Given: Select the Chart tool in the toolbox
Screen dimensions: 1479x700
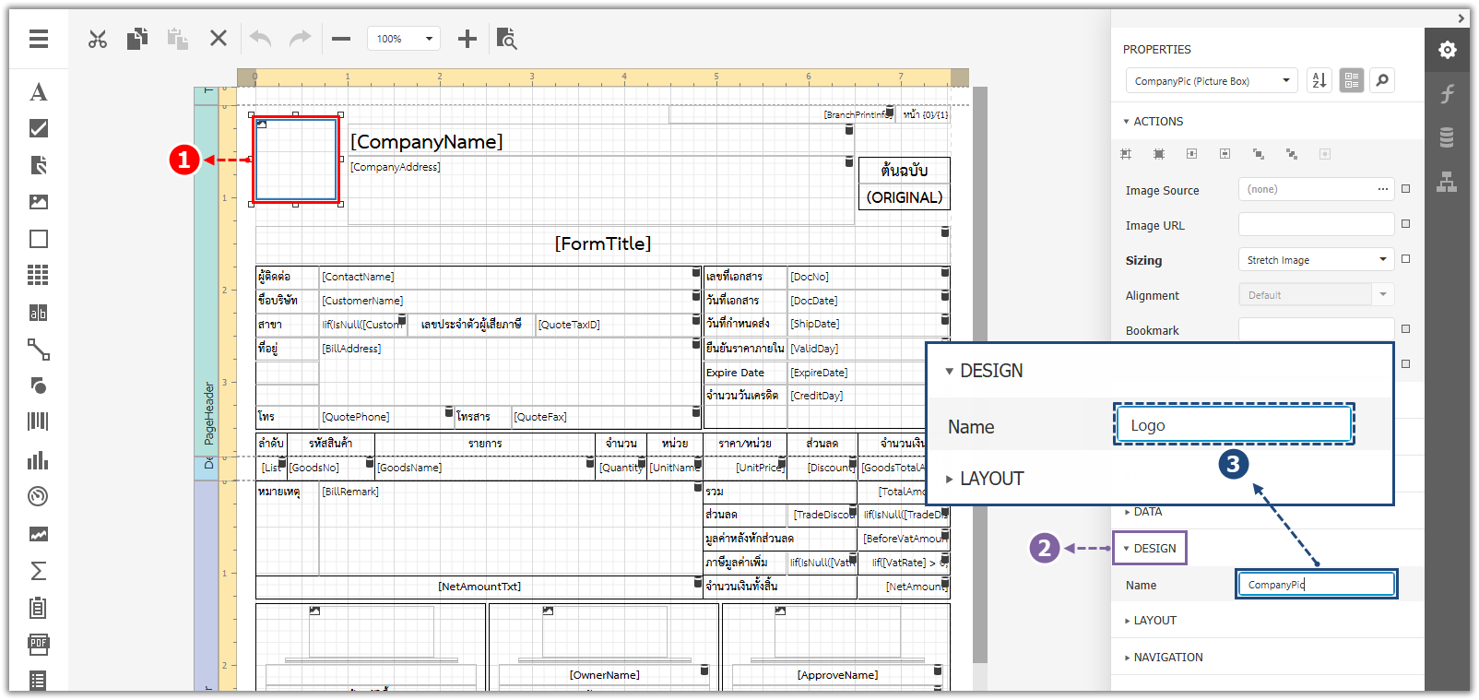Looking at the screenshot, I should click(x=38, y=459).
